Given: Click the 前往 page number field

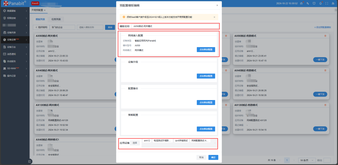Looking at the screenshot, I should click(x=327, y=160).
